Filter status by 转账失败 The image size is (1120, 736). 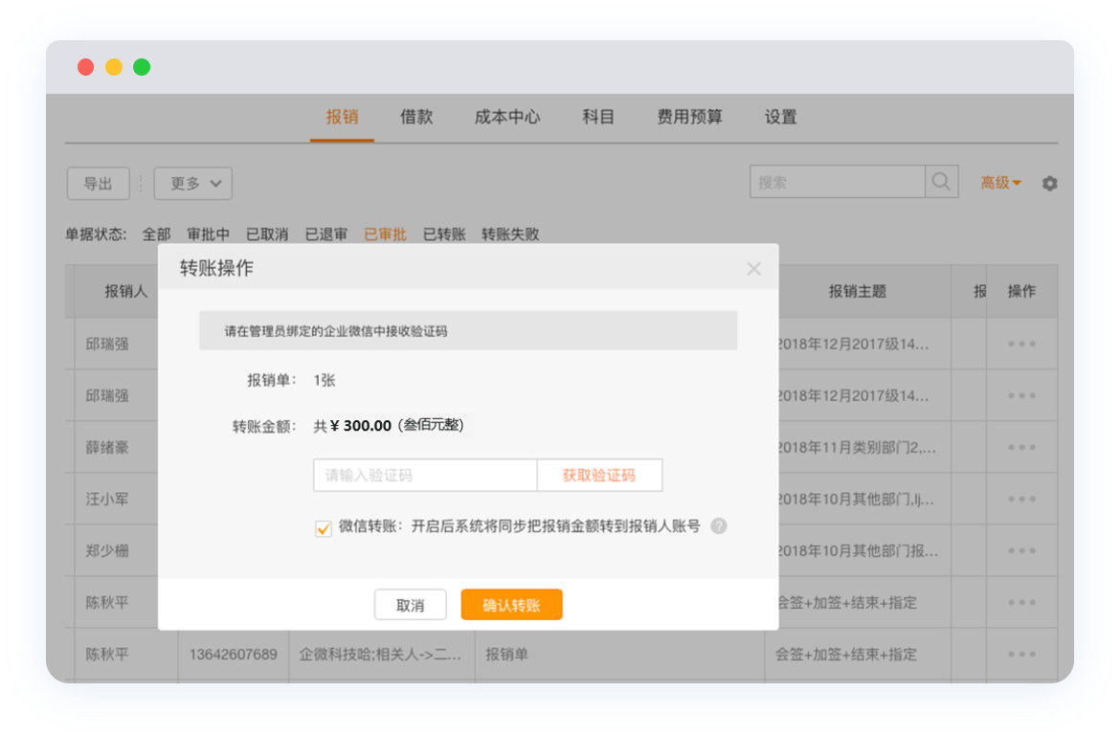coord(510,234)
